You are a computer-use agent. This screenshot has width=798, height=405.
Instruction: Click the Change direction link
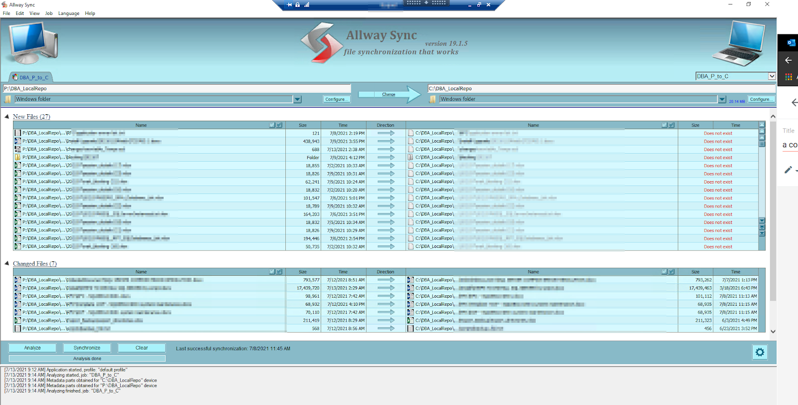click(389, 94)
